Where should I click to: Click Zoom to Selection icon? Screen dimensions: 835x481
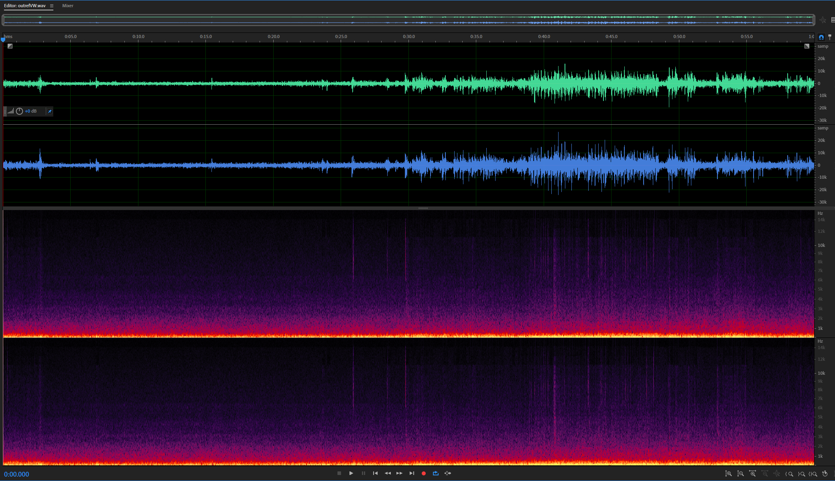click(813, 474)
